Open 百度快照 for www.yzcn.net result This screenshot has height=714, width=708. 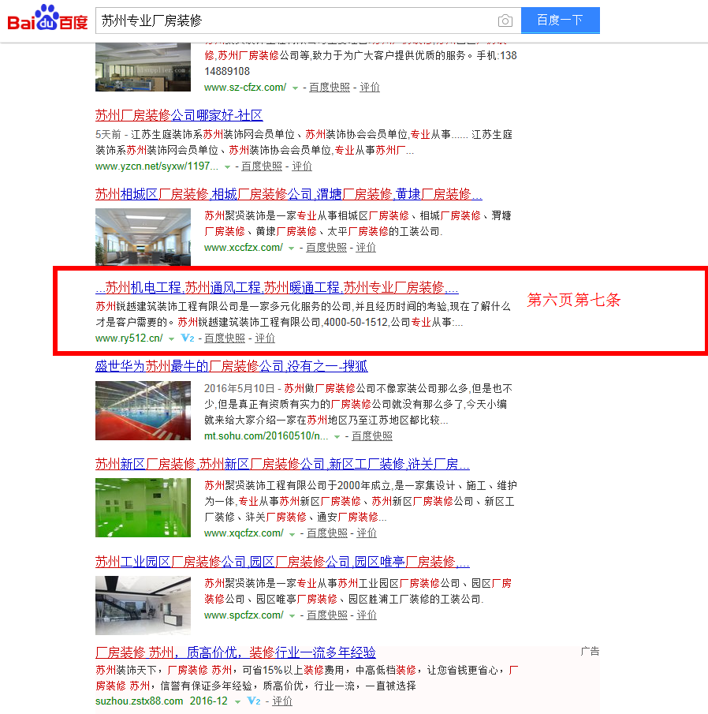tap(262, 166)
